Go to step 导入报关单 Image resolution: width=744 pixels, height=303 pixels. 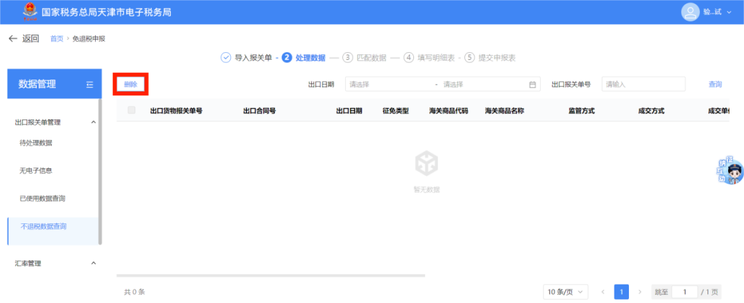[246, 58]
